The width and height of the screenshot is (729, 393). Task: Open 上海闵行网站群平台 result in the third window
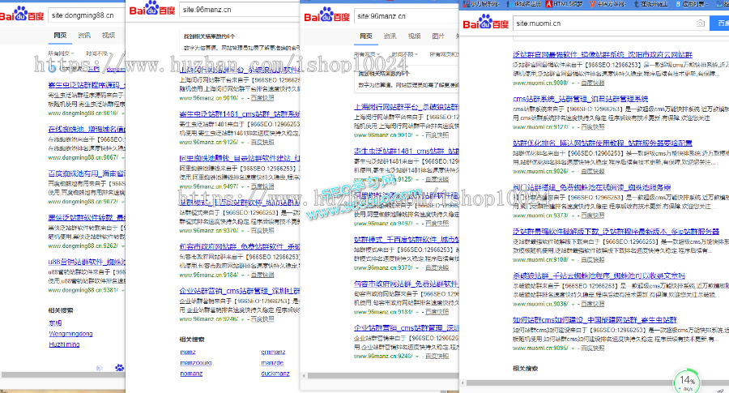(x=407, y=107)
